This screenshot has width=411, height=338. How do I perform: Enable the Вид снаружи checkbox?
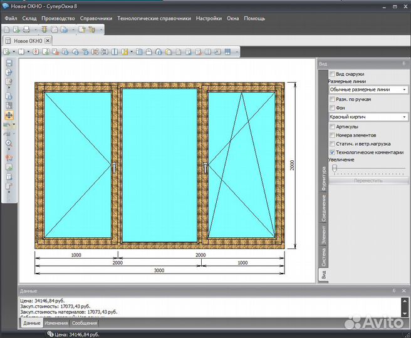pyautogui.click(x=332, y=74)
